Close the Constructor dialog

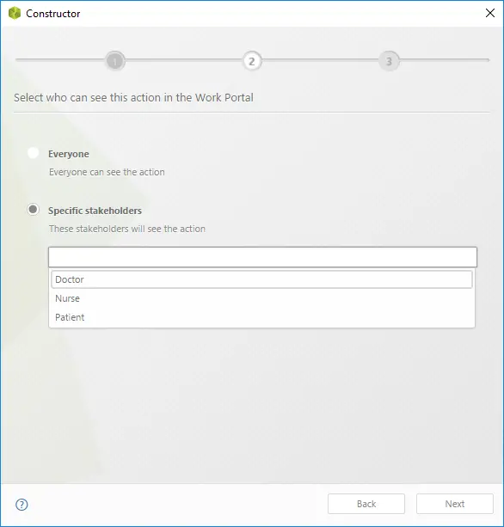click(490, 13)
